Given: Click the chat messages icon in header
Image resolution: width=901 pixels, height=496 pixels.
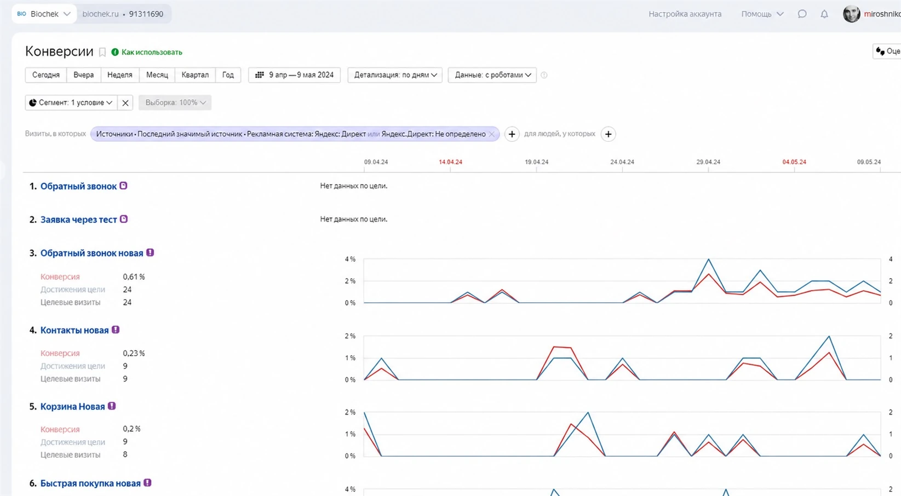Looking at the screenshot, I should tap(802, 14).
